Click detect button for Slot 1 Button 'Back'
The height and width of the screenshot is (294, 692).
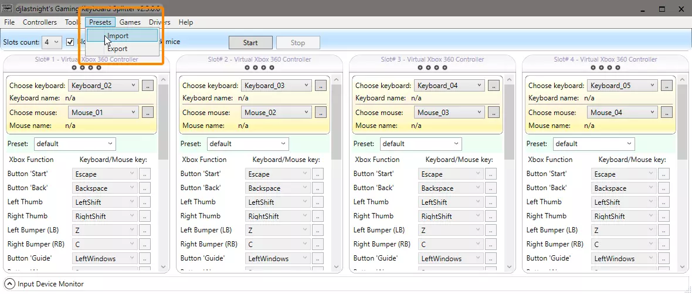coord(145,188)
